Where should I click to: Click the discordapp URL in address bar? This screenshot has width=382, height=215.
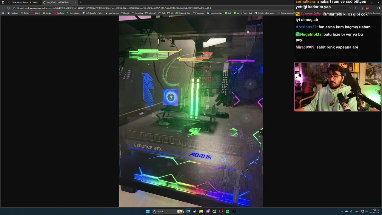[x=114, y=8]
